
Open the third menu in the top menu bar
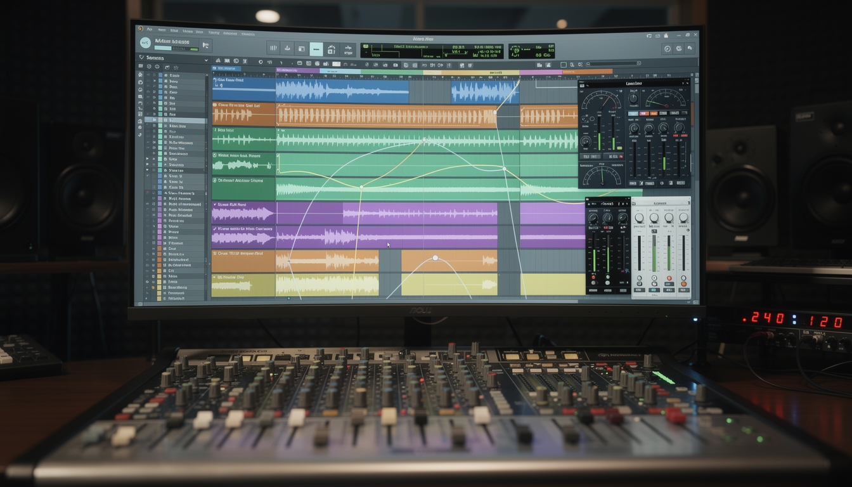coord(174,30)
